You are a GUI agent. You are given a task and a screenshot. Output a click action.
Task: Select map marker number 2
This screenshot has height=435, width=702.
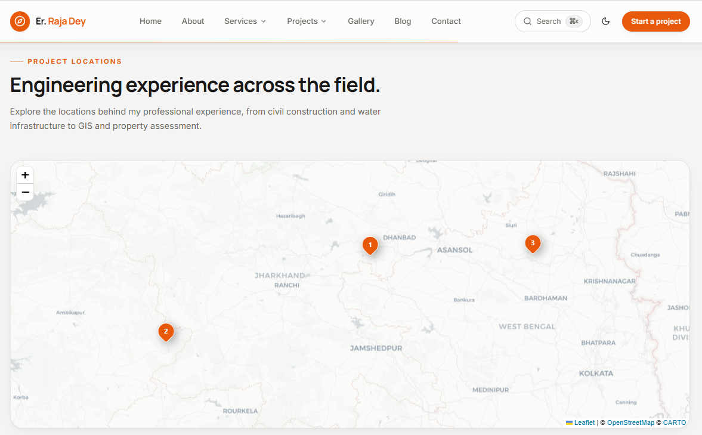point(166,332)
